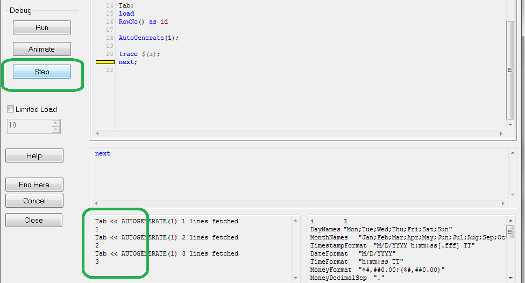
Task: Click statement pane left scroll arrow
Action: 96,203
